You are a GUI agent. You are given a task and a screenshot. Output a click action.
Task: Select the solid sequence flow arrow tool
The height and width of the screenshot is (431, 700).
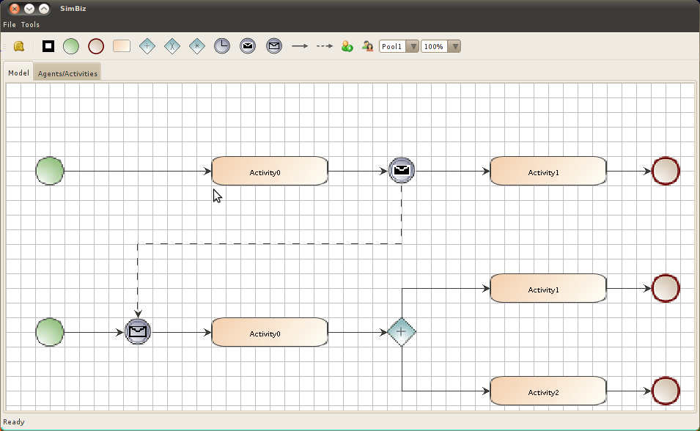[300, 46]
